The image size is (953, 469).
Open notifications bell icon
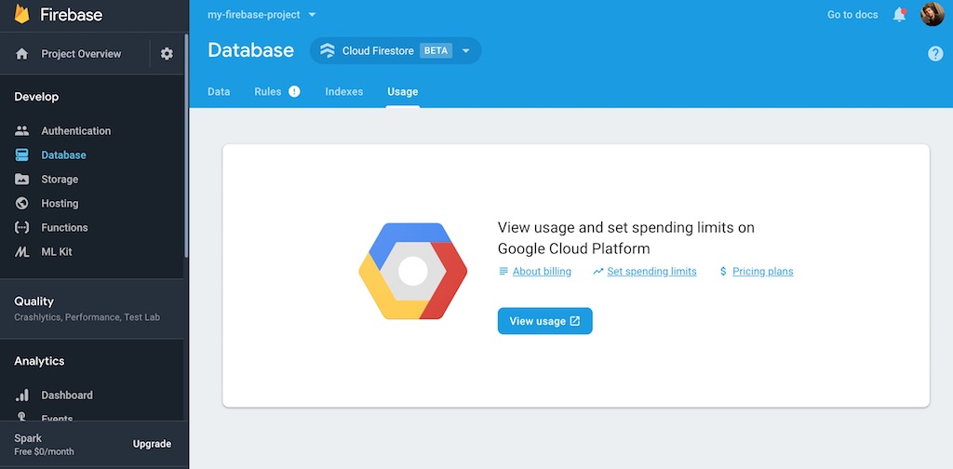(900, 15)
